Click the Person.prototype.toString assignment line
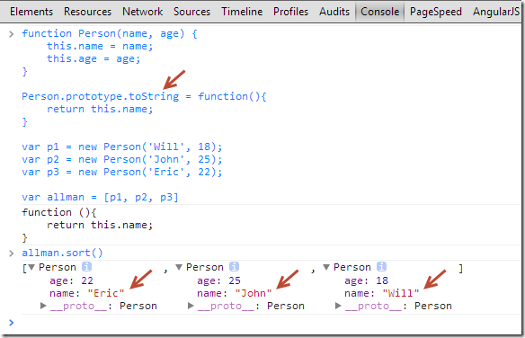This screenshot has width=525, height=338. click(145, 96)
